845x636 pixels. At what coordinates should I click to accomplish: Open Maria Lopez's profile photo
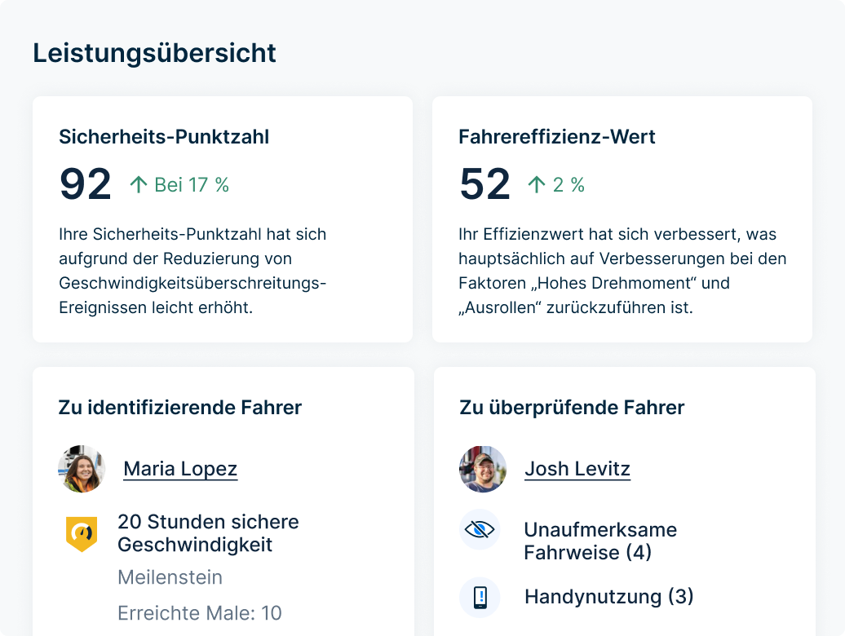click(x=82, y=469)
